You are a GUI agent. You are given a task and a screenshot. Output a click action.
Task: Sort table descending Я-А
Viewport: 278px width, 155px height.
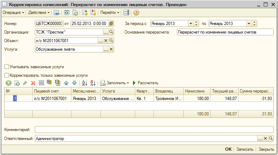pos(93,83)
